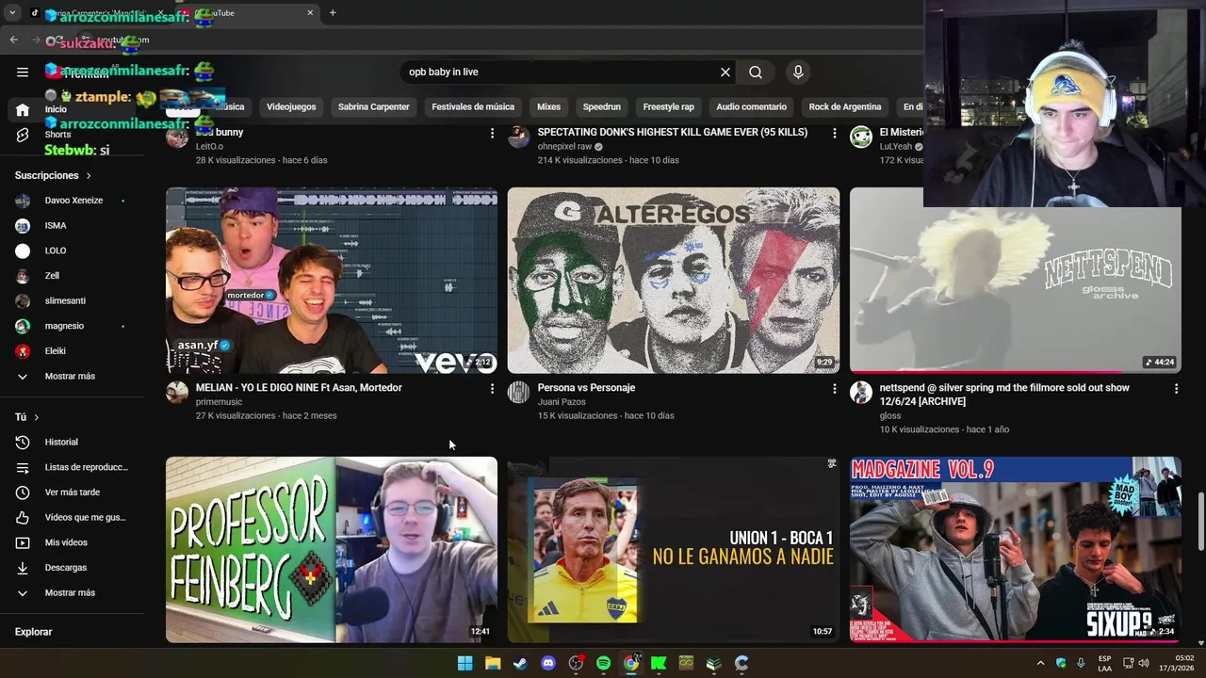Open Descargas in the sidebar
This screenshot has height=678, width=1206.
click(65, 568)
